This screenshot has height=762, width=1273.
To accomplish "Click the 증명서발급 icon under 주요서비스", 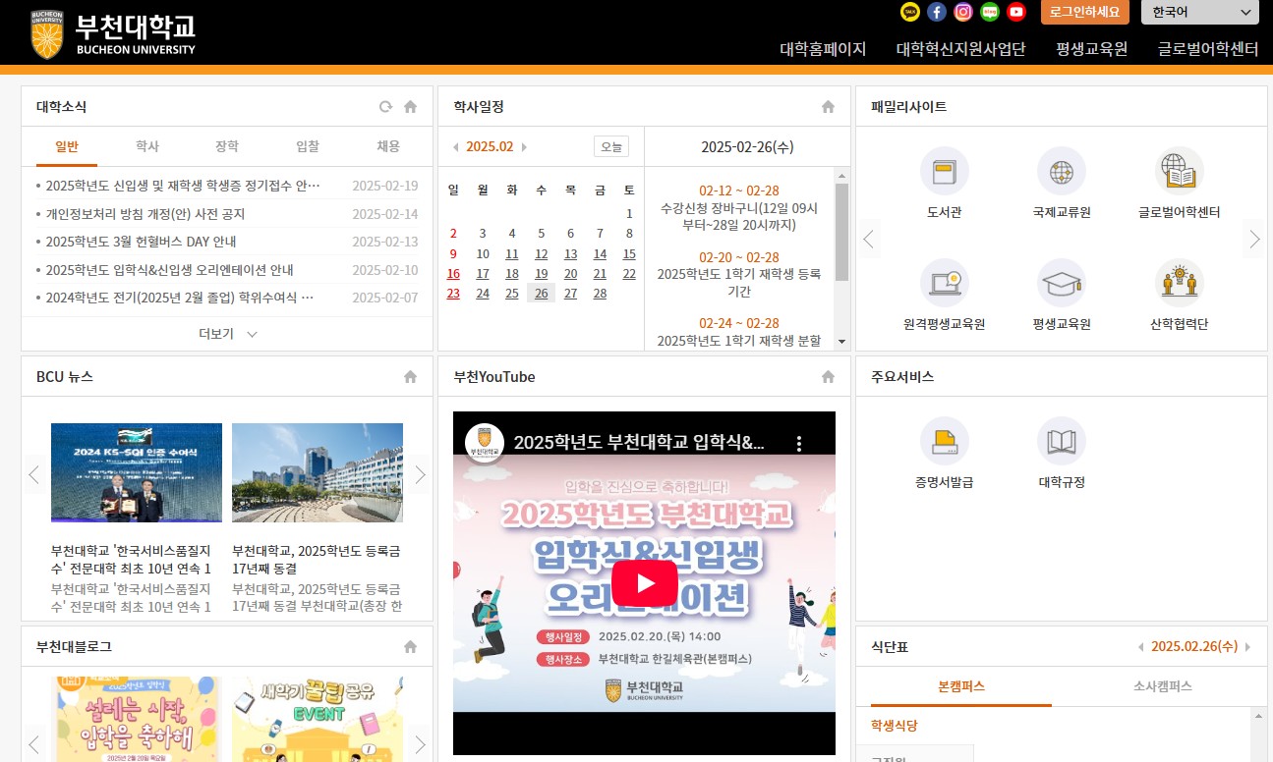I will [x=944, y=442].
